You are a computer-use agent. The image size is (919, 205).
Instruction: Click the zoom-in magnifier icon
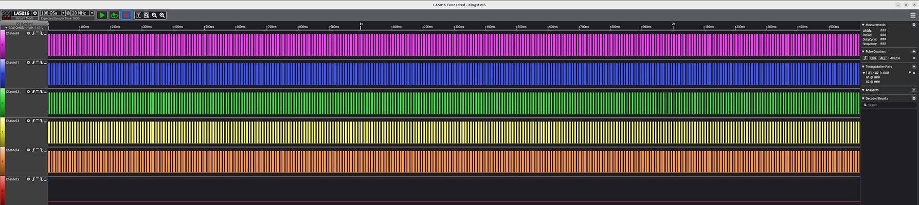click(x=162, y=15)
